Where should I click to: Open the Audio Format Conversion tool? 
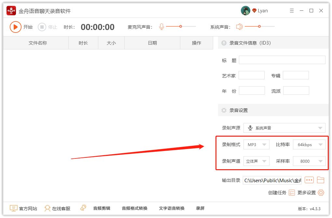[134, 208]
